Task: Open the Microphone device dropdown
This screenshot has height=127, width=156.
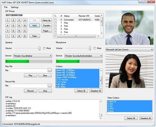Action: tap(83, 56)
